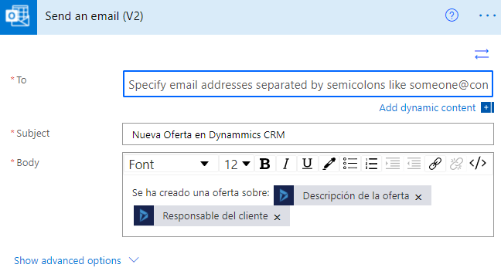
Task: Click the dynamic content plus icon
Action: tap(487, 107)
